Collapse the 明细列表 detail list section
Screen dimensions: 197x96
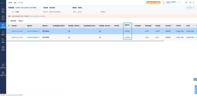pyautogui.click(x=9, y=21)
